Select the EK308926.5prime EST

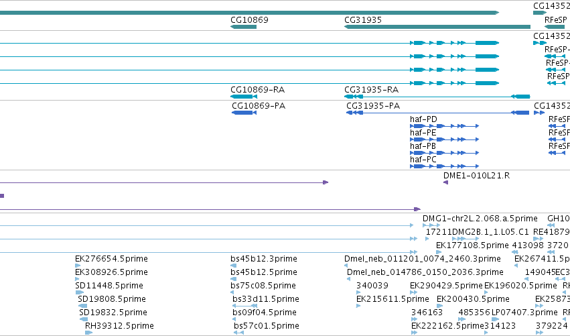[77, 279]
